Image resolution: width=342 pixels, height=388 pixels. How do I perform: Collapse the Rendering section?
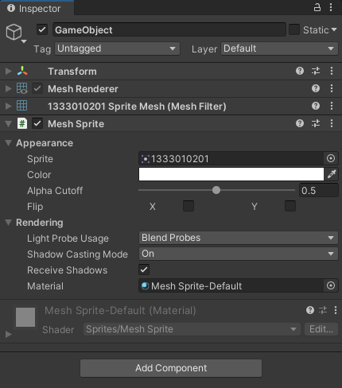(x=9, y=223)
